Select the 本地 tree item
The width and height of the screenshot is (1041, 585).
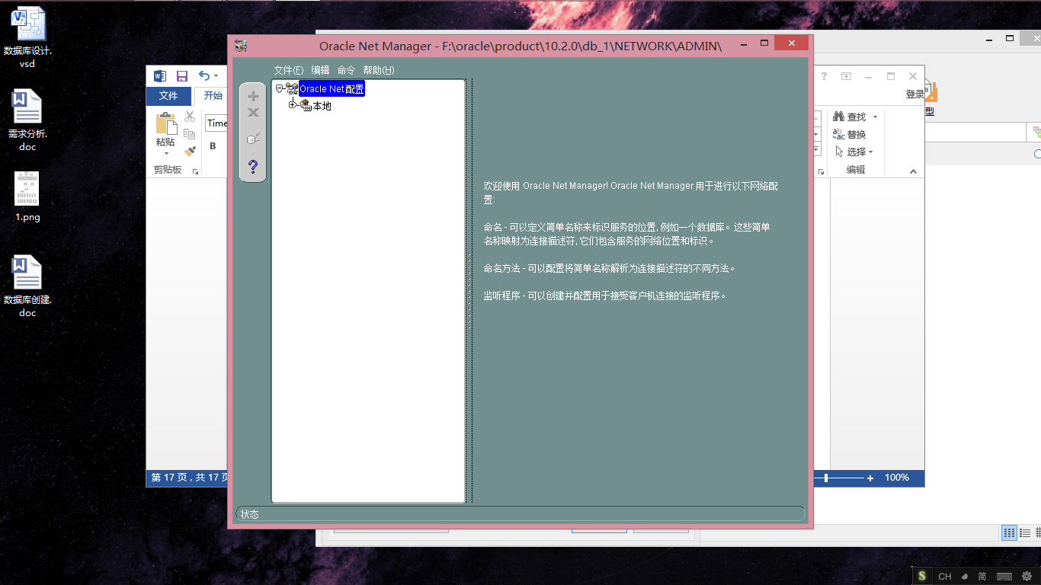click(322, 106)
